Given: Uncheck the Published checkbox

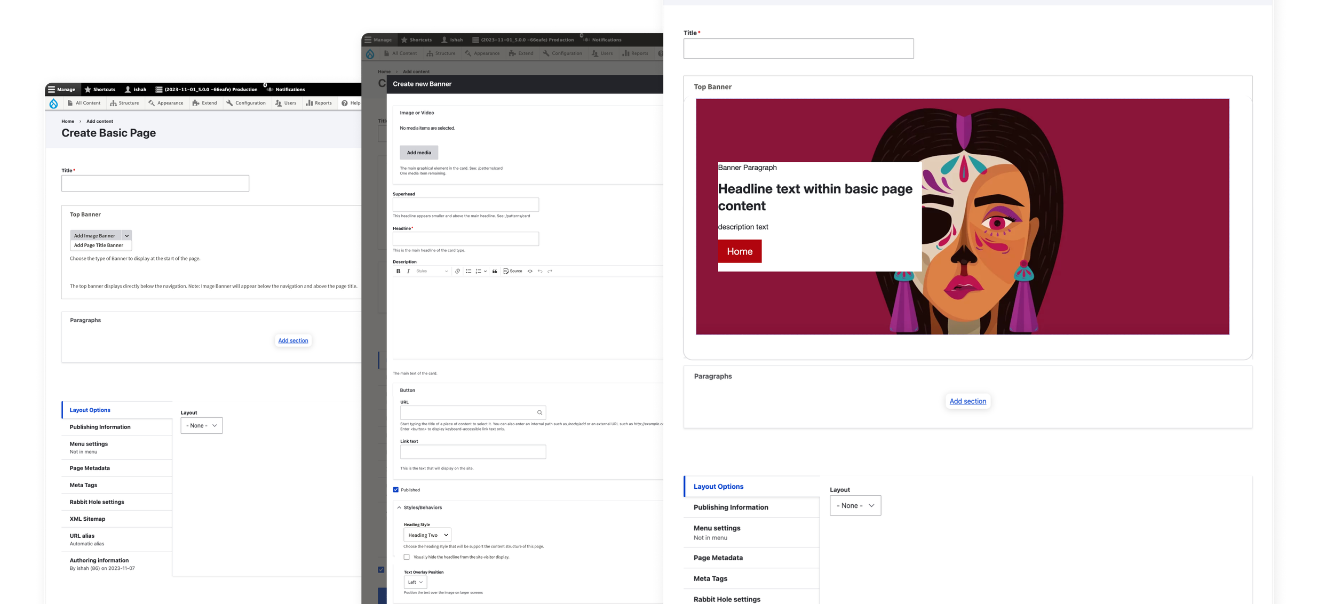Looking at the screenshot, I should tap(396, 490).
